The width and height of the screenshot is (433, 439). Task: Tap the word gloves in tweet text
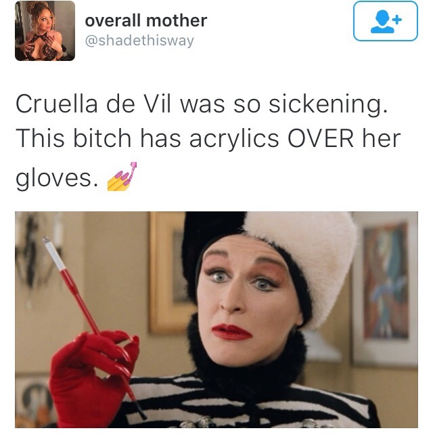click(57, 178)
